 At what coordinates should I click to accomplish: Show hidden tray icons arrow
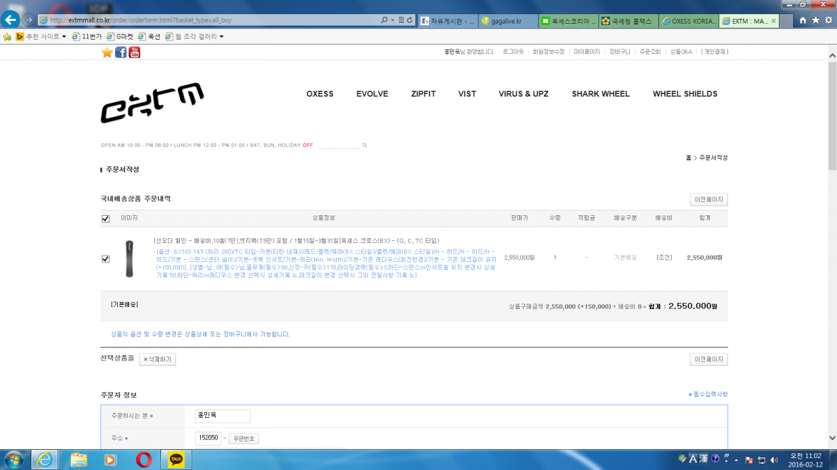[737, 460]
